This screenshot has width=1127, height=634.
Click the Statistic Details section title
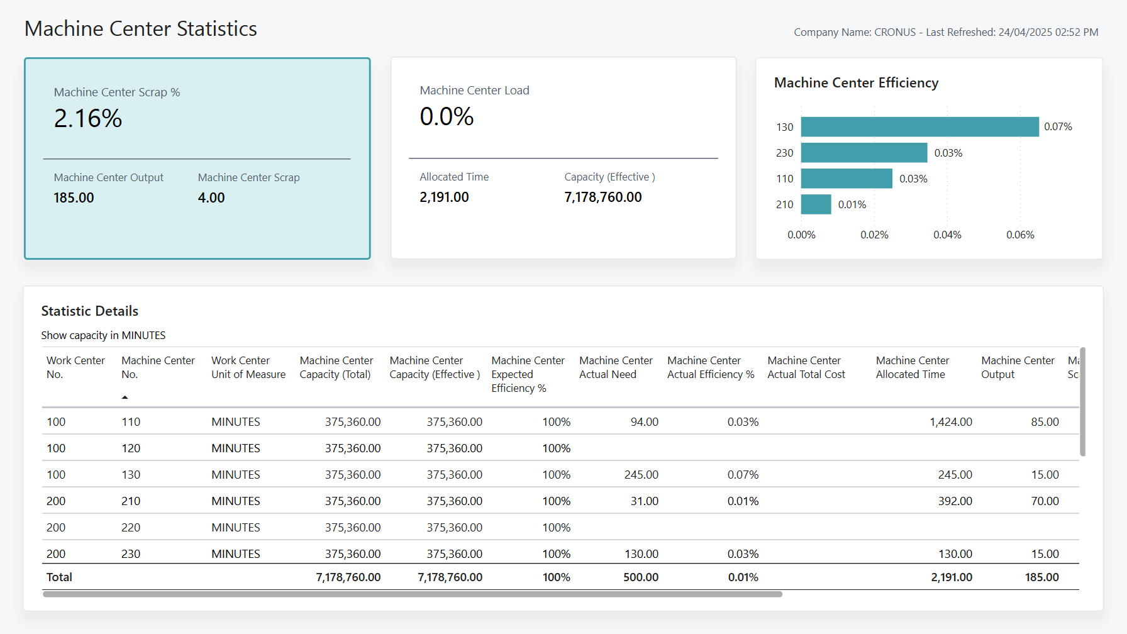click(x=89, y=311)
